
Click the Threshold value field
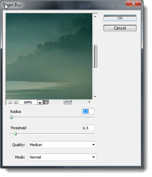(x=88, y=128)
